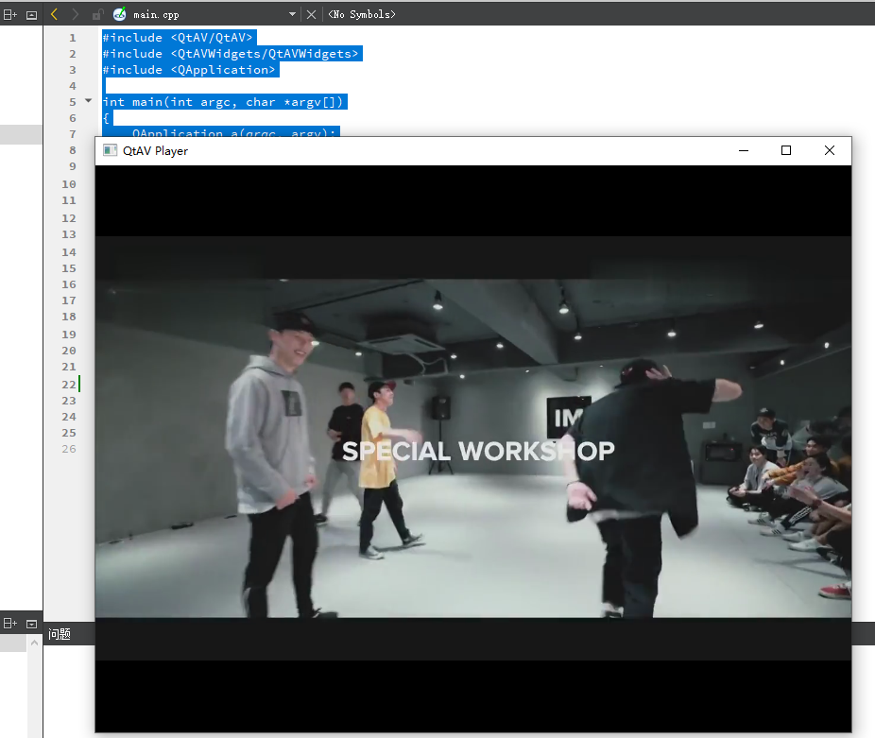
Task: Collapse the main function fold arrow
Action: 88,101
